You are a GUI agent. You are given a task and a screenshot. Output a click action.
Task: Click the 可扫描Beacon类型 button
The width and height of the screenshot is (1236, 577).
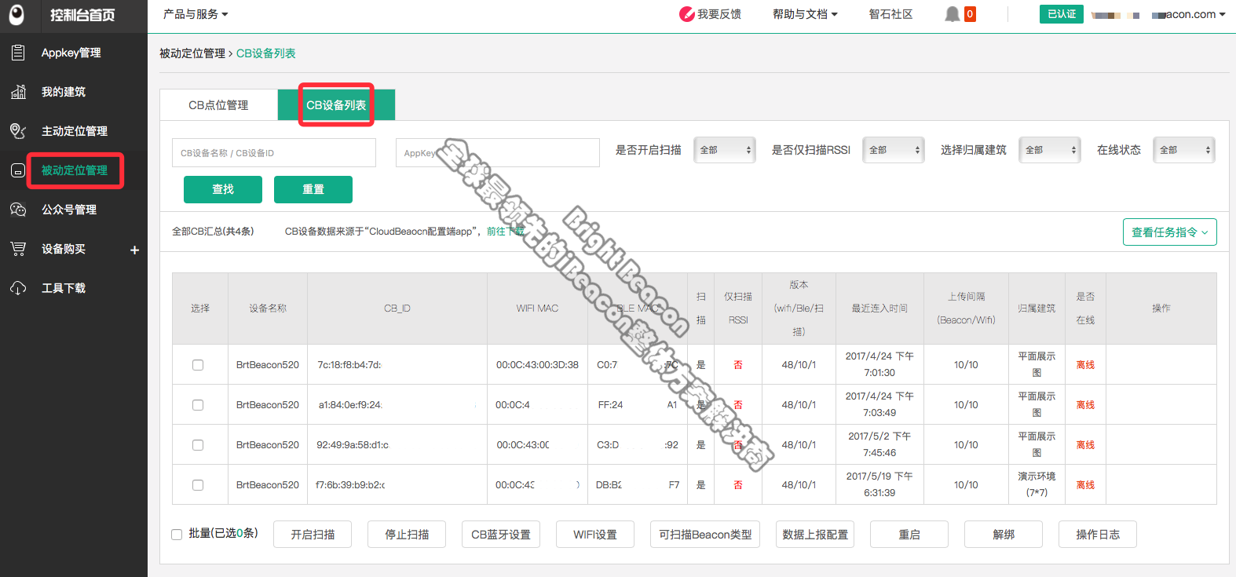coord(705,535)
